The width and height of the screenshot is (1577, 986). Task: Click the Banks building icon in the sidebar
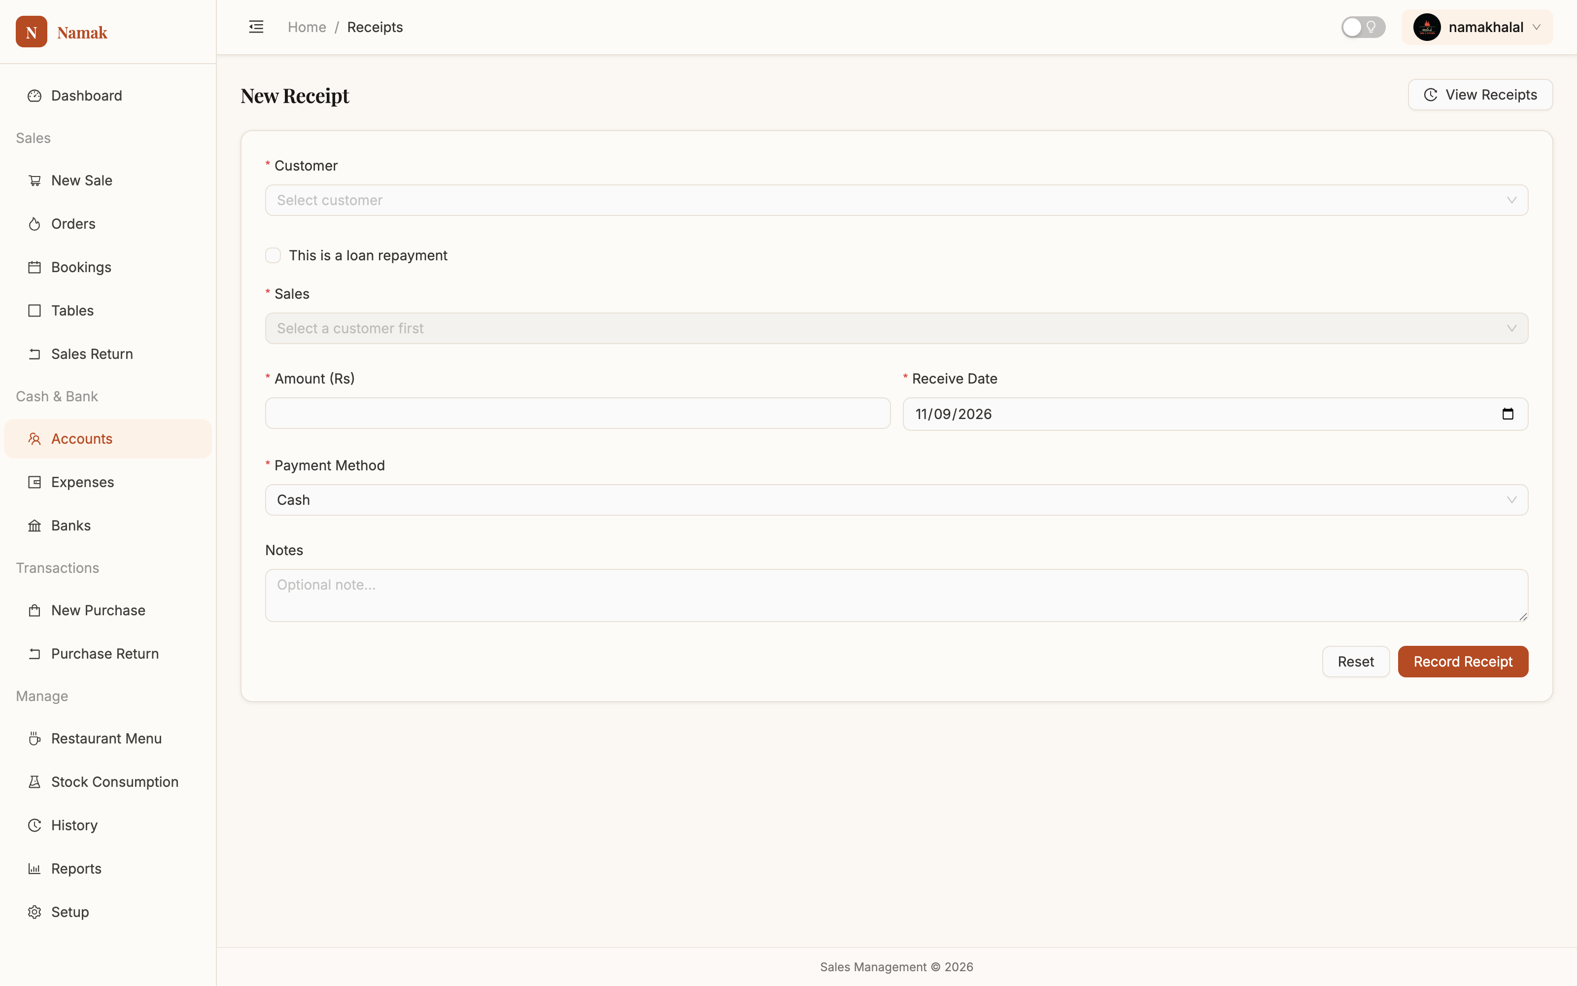point(34,526)
